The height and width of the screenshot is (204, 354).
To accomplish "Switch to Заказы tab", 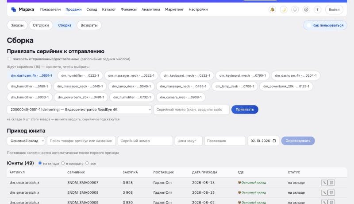I will pos(17,25).
